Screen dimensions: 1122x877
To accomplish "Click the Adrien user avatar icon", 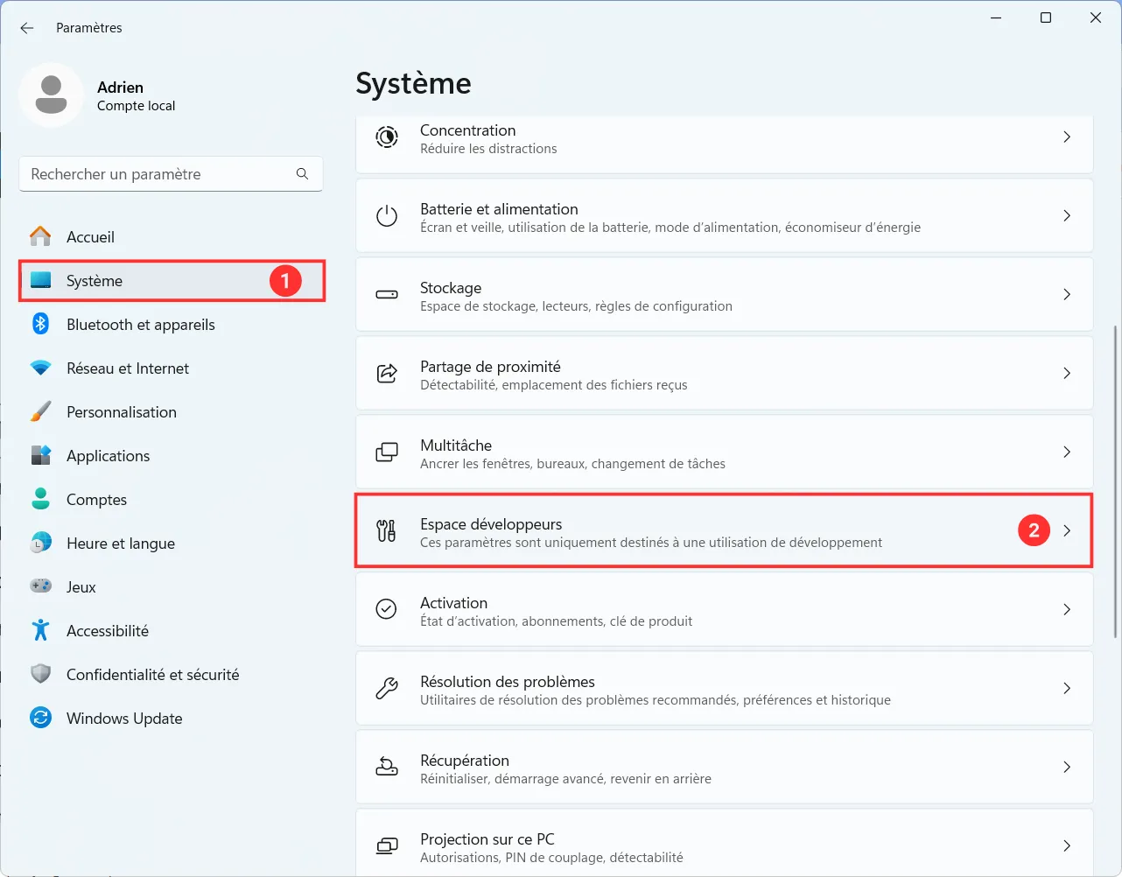I will 51,95.
